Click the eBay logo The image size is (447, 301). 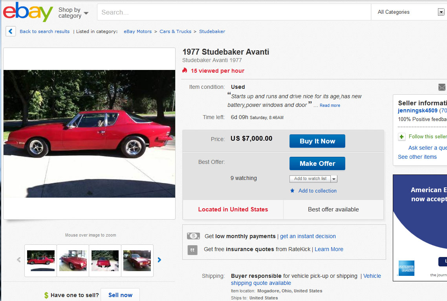[28, 12]
